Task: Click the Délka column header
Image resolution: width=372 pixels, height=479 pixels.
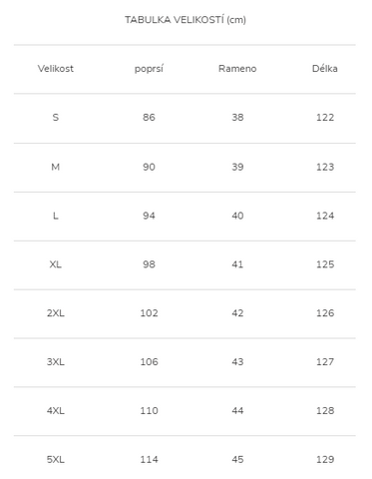Action: pyautogui.click(x=325, y=69)
